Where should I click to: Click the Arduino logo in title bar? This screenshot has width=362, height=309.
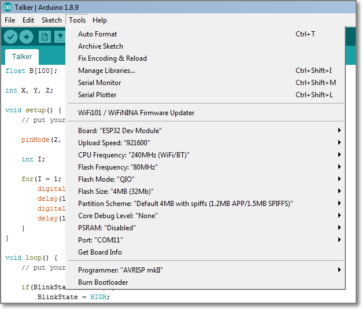(8, 7)
